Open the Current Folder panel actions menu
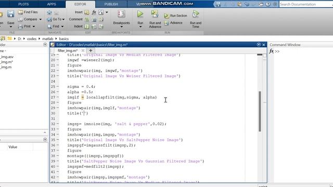 click(x=45, y=45)
